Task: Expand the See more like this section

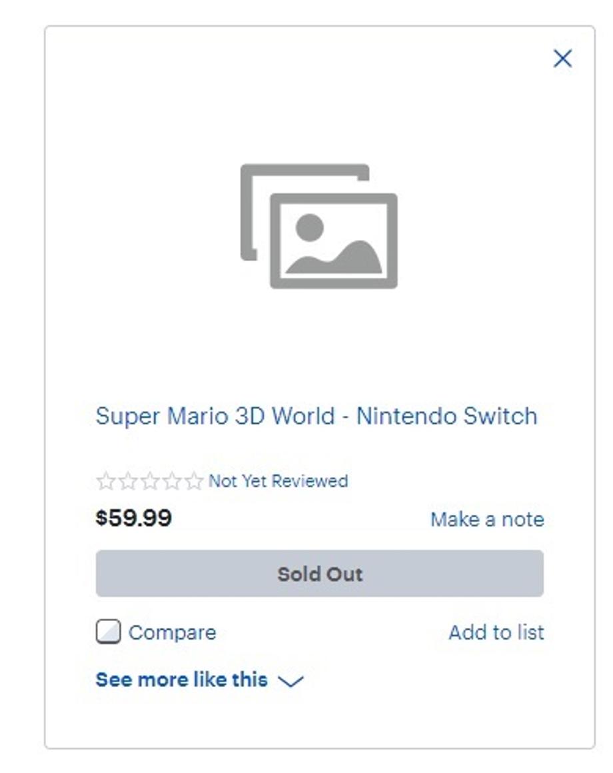Action: [x=182, y=680]
